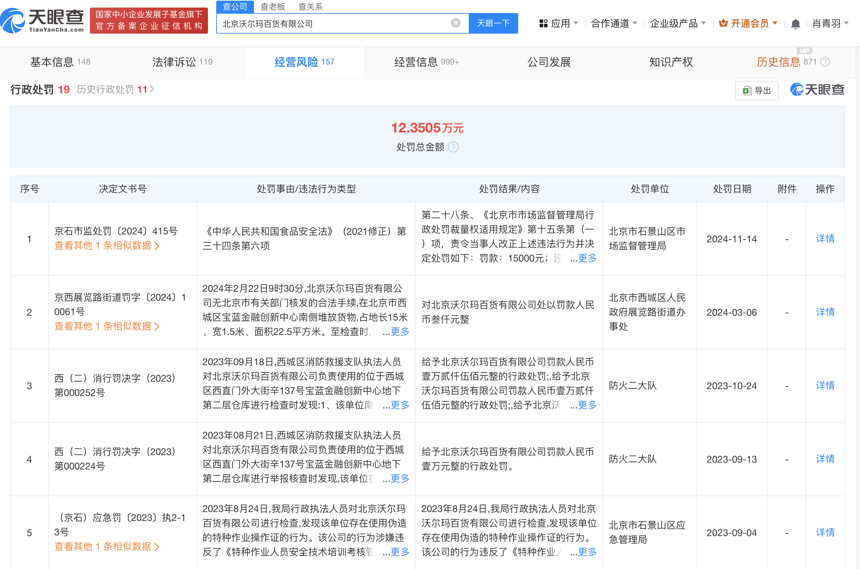This screenshot has width=860, height=569.
Task: Switch to the 经营信息 tab
Action: (426, 62)
